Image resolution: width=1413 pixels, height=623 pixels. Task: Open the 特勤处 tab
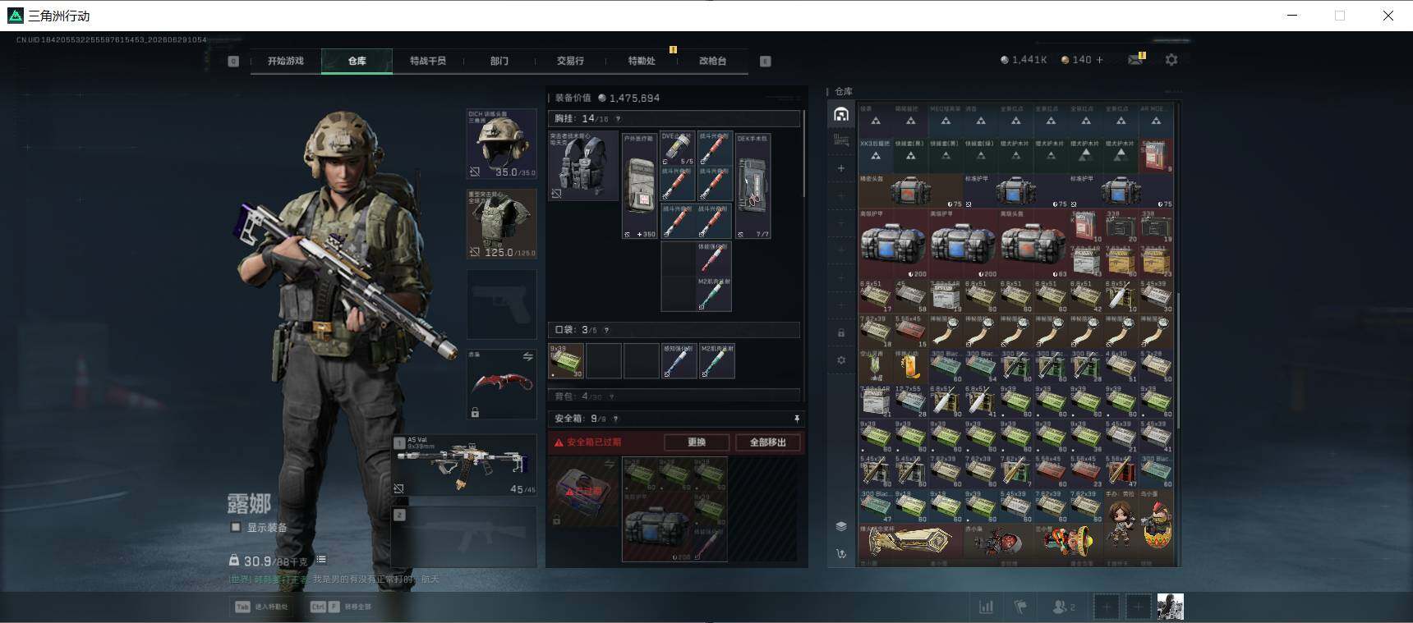[x=642, y=61]
